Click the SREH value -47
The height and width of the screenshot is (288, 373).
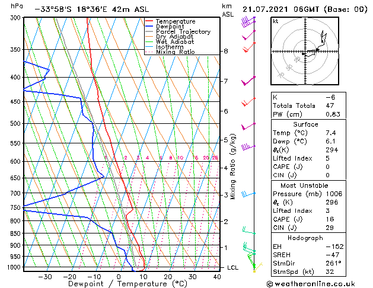tap(332, 255)
